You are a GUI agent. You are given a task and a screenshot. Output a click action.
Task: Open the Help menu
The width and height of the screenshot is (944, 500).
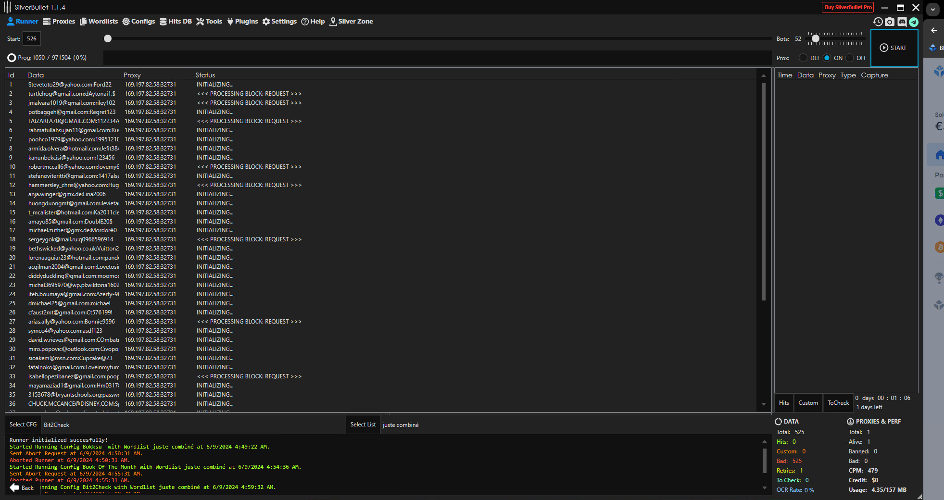pos(313,22)
